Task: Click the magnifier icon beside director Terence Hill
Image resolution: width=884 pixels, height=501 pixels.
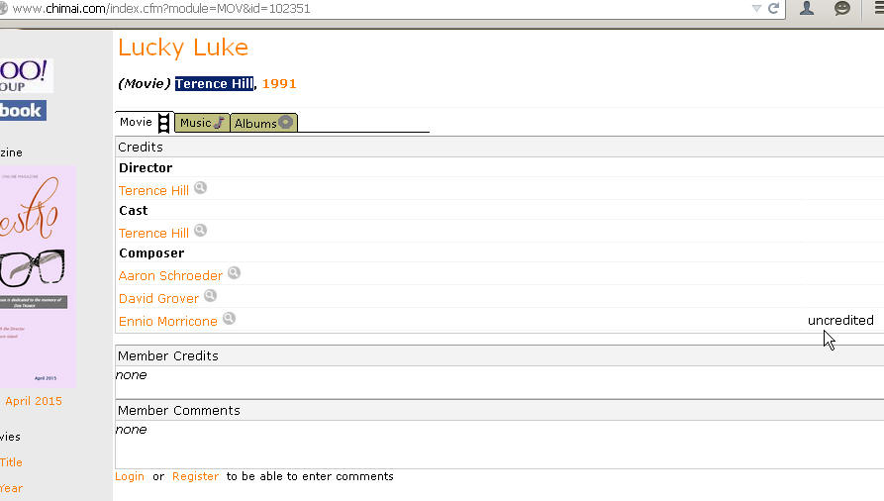Action: click(200, 188)
